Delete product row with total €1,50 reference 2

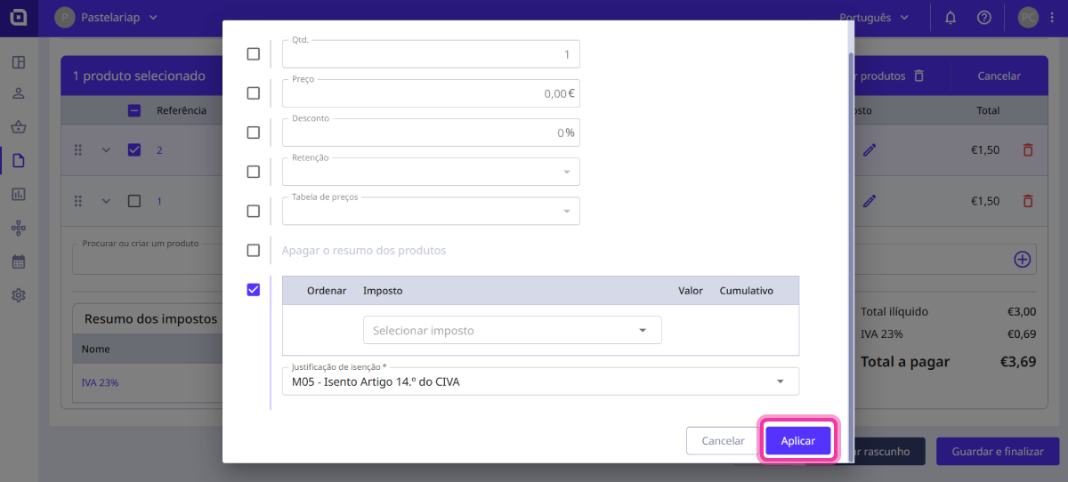tap(1028, 150)
